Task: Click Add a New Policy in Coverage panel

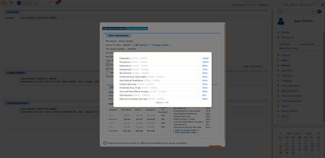Action: (x=253, y=67)
